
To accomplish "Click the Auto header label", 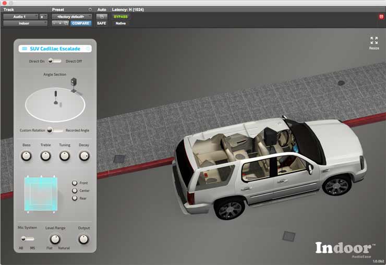I will point(102,9).
